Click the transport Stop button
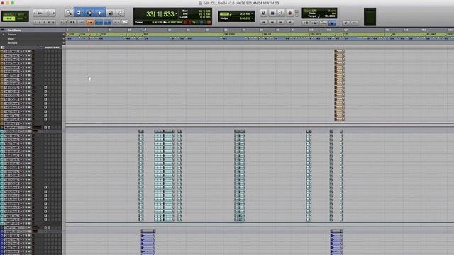This screenshot has width=454, height=255. [x=272, y=13]
